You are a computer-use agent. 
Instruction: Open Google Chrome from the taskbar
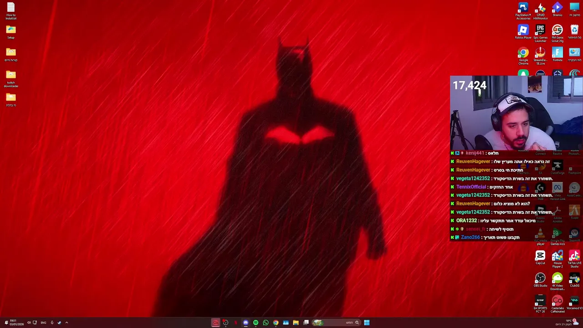pyautogui.click(x=276, y=323)
